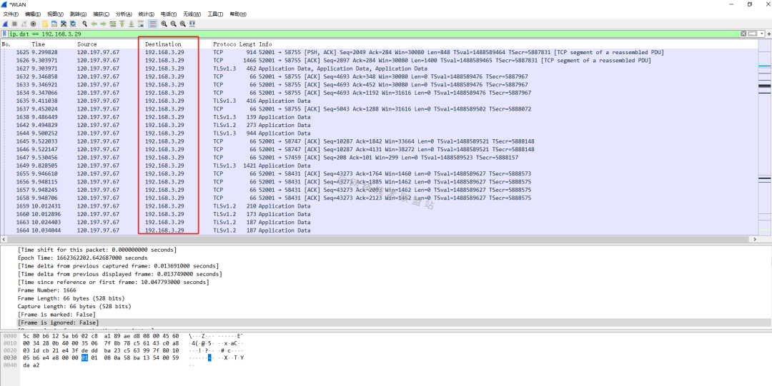Select packet 1664 at time 10.034044

[x=379, y=230]
